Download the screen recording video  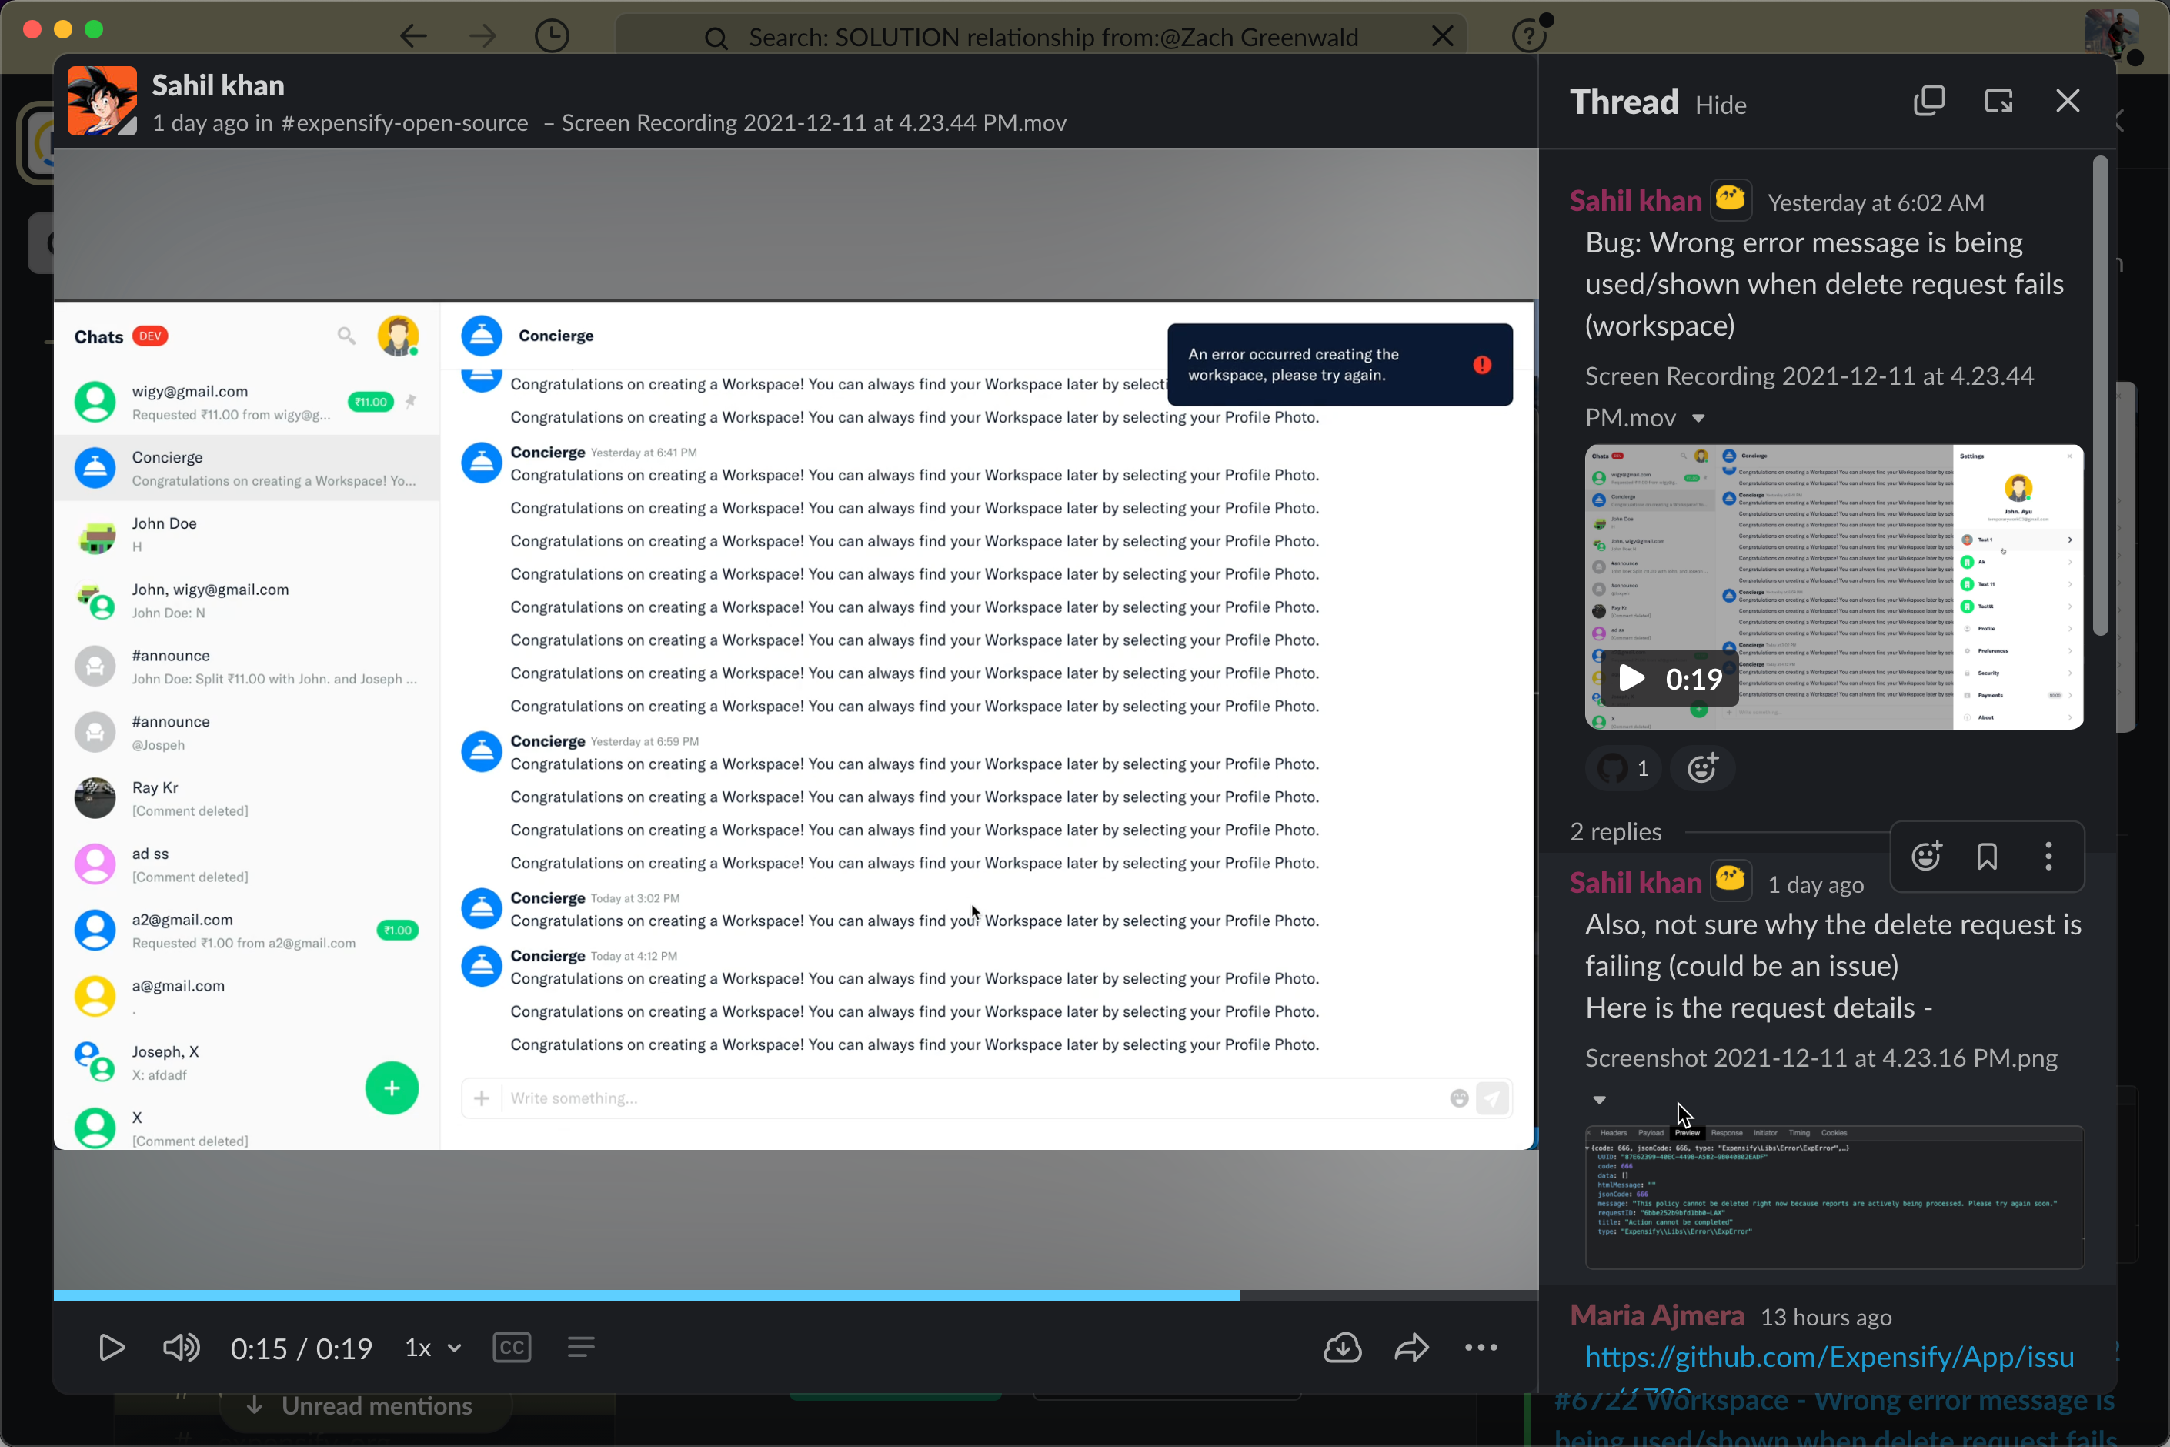pos(1343,1348)
